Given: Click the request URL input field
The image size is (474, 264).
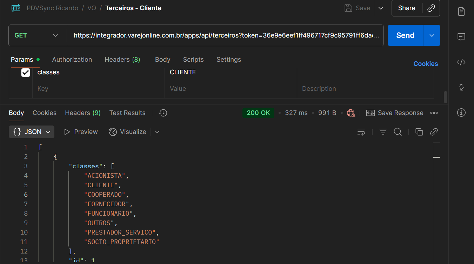Looking at the screenshot, I should pos(226,35).
